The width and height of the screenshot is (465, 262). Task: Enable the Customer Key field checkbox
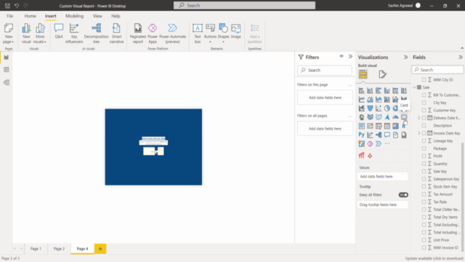(424, 110)
